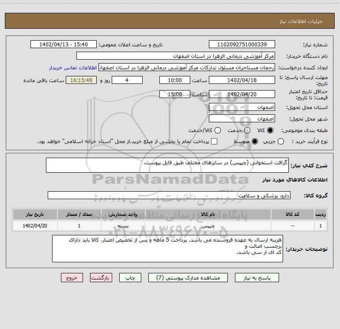The height and width of the screenshot is (329, 340).
Task: Click the row number cell in the چیپس row
Action: coord(321,226)
